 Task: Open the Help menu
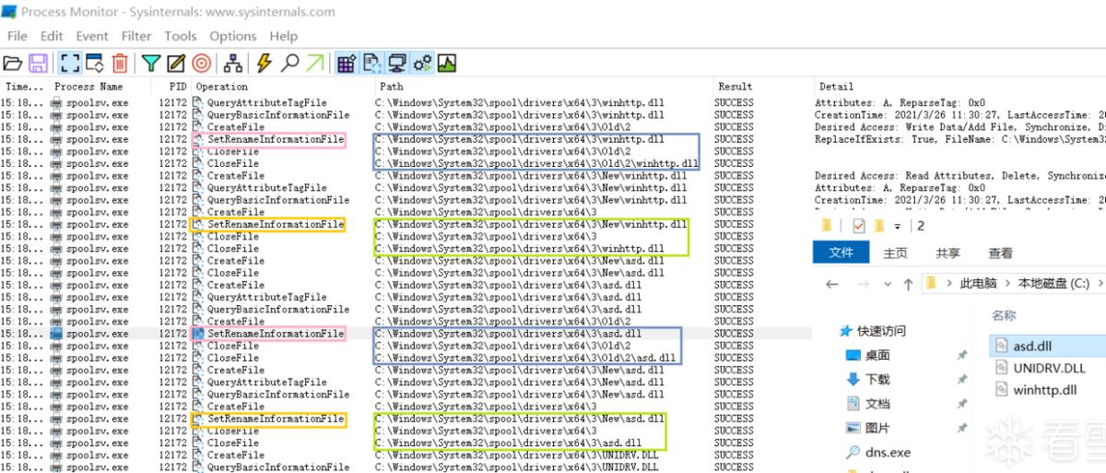[284, 36]
